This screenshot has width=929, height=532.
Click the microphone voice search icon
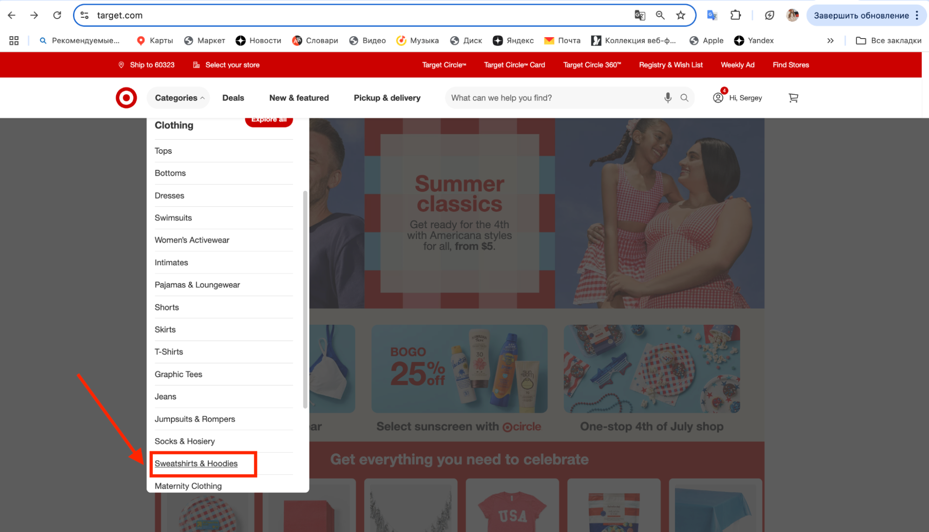click(667, 98)
